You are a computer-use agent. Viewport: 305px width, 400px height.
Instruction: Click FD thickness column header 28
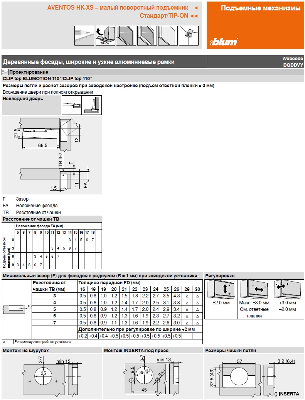coord(187,289)
